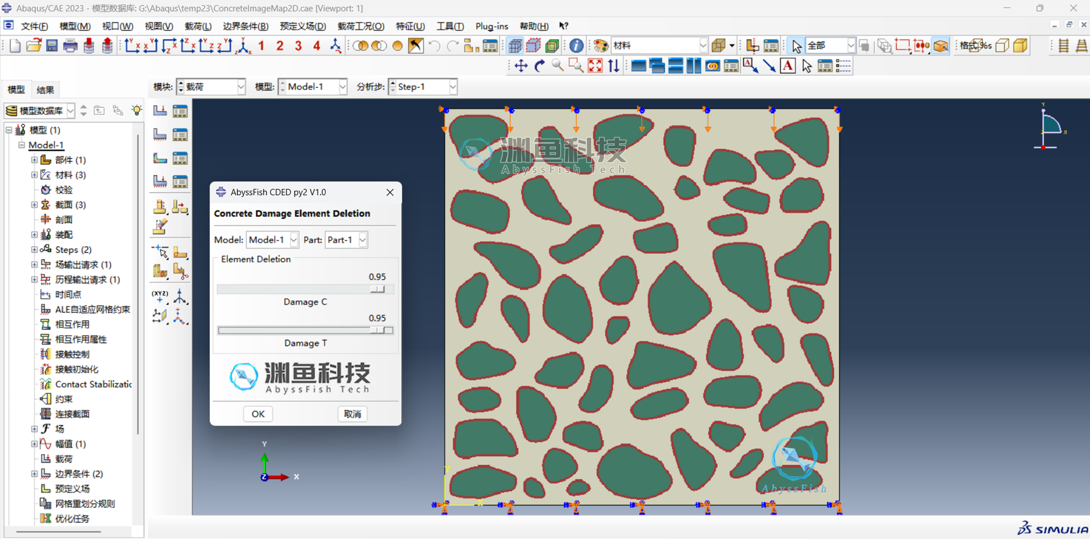This screenshot has width=1090, height=539.
Task: Expand the Steps (2) tree node
Action: pos(34,250)
